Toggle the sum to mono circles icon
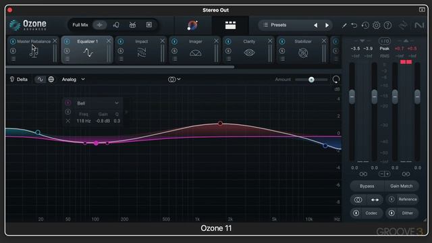 [358, 200]
